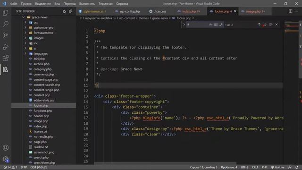This screenshot has width=302, height=170.
Task: Collapse all folders in SFTP explorer
Action: pyautogui.click(x=70, y=11)
